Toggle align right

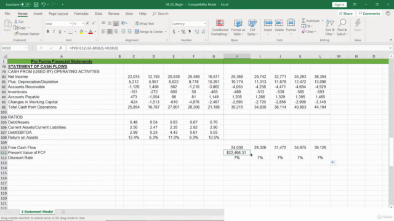click(x=116, y=31)
